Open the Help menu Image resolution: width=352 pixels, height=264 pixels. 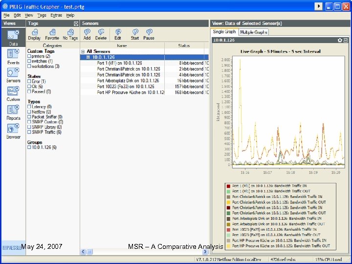(x=70, y=15)
